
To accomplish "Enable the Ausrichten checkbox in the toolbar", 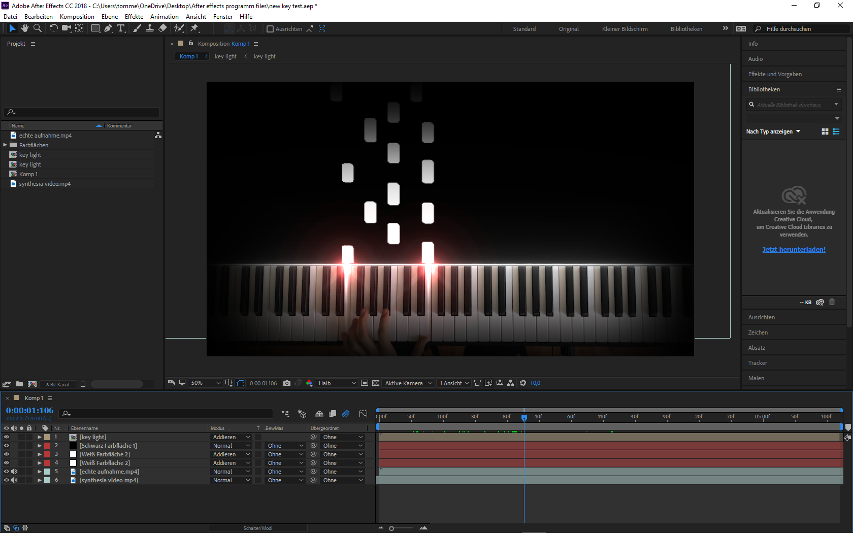I will coord(271,28).
